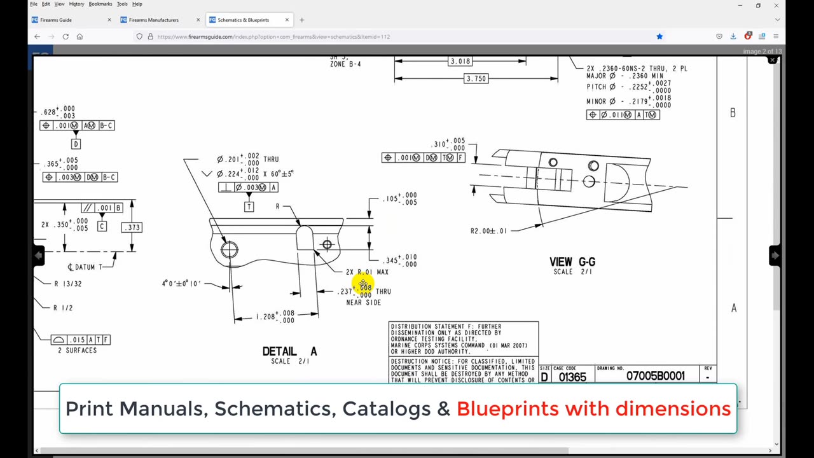Click the down arrow of vertical scrollbar
The width and height of the screenshot is (814, 458).
(x=777, y=444)
